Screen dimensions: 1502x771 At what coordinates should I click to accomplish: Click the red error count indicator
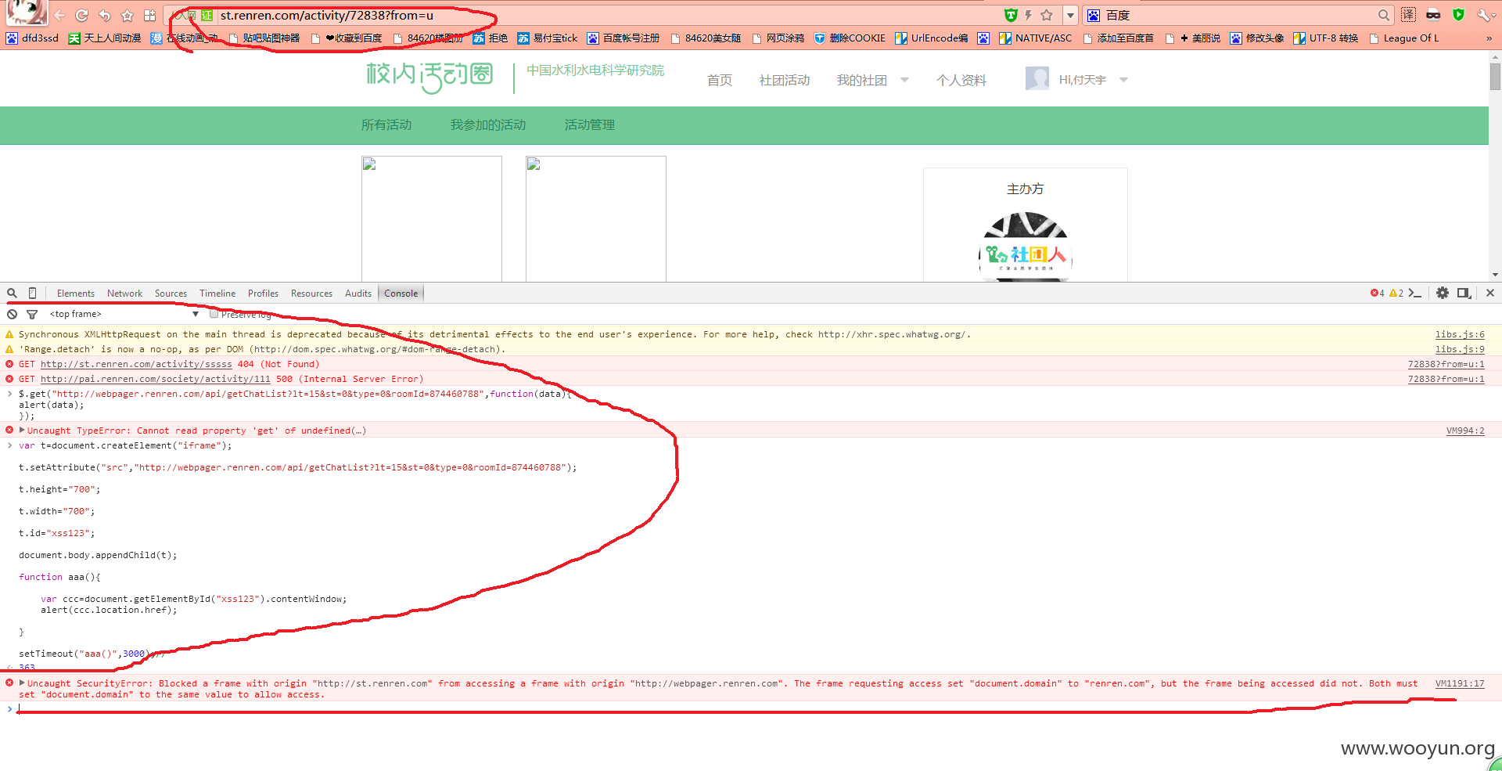coord(1377,294)
